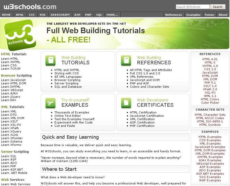230x186 pixels.
Task: Open the Learn Web Services link
Action: click(16, 184)
